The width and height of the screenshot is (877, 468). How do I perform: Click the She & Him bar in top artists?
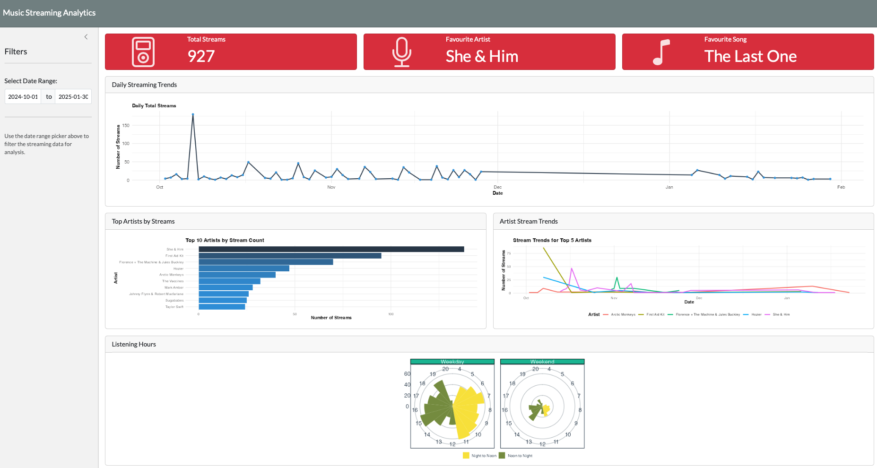pyautogui.click(x=331, y=249)
